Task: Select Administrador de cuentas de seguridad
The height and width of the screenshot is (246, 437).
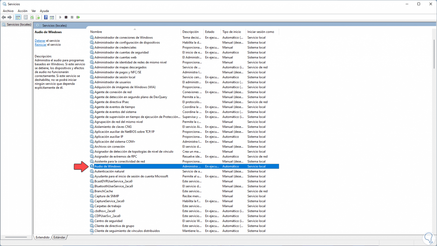Action: click(122, 52)
